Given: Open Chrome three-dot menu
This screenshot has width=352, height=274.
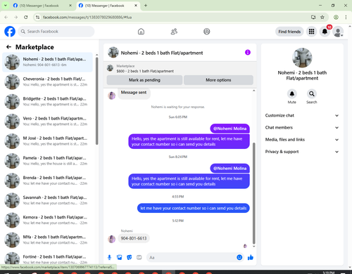Looking at the screenshot, I should (x=346, y=17).
